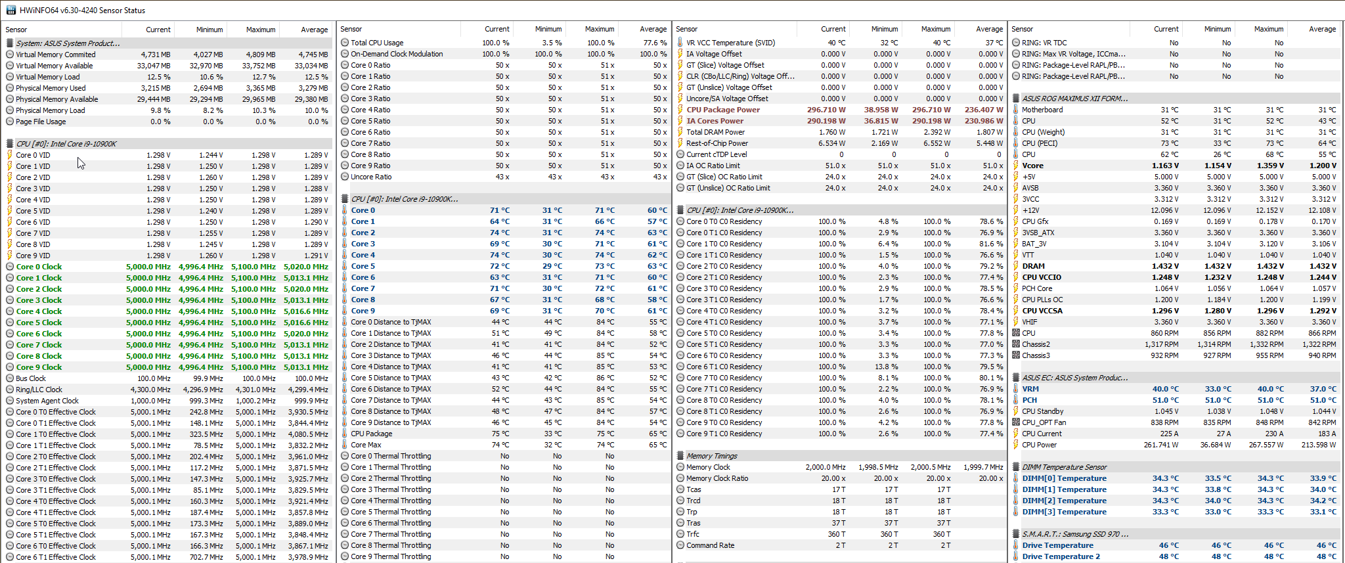
Task: Select the CPU Package Power sensor label
Action: coord(722,110)
